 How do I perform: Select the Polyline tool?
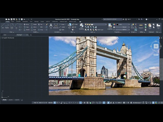point(7,26)
